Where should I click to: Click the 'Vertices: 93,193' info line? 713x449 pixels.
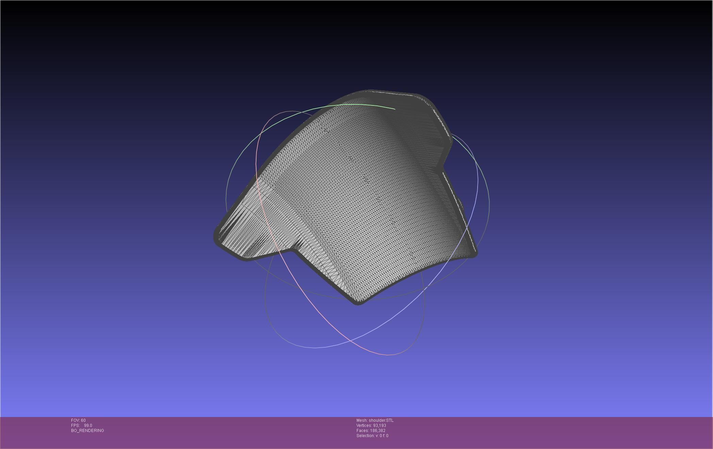[371, 426]
